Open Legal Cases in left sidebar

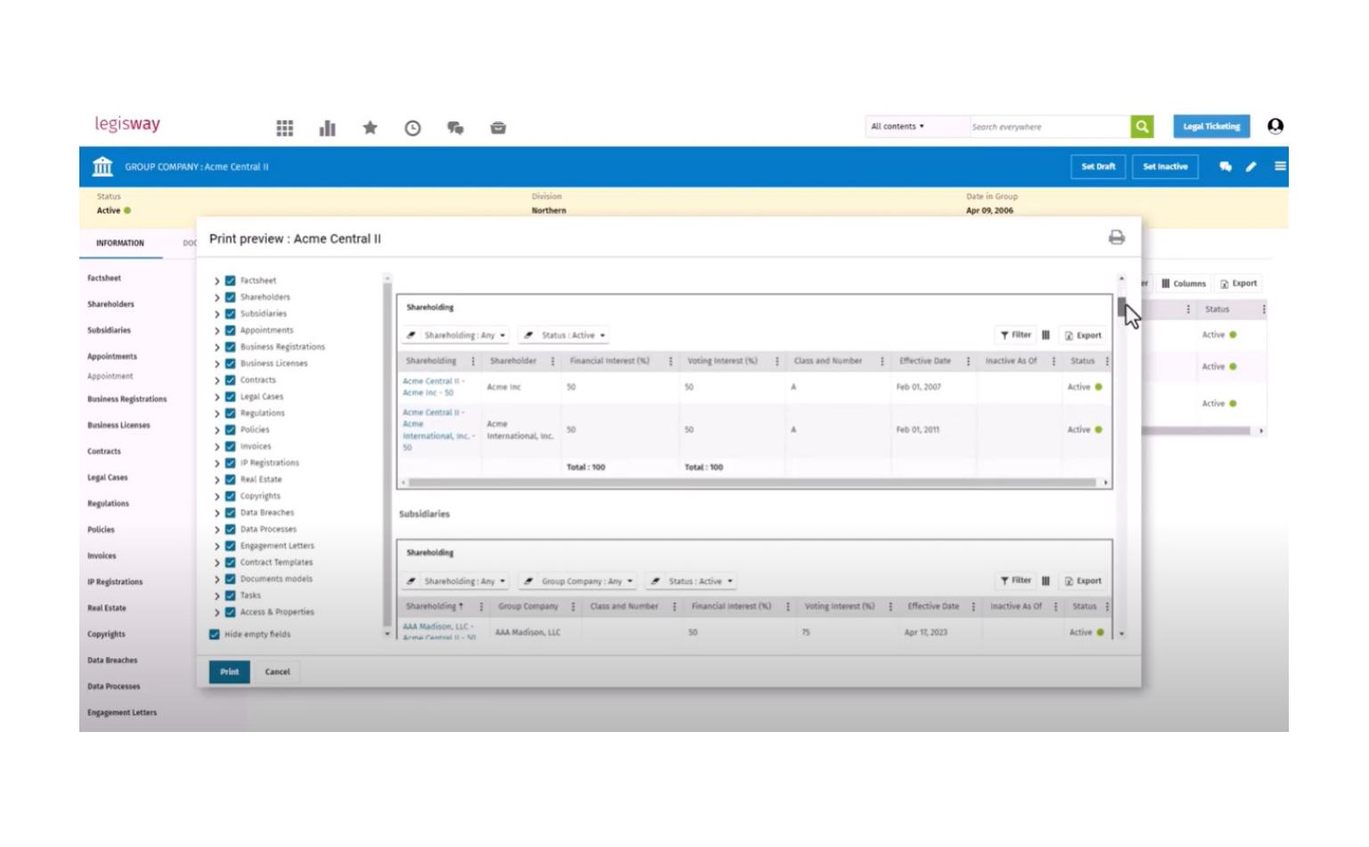[x=107, y=478]
